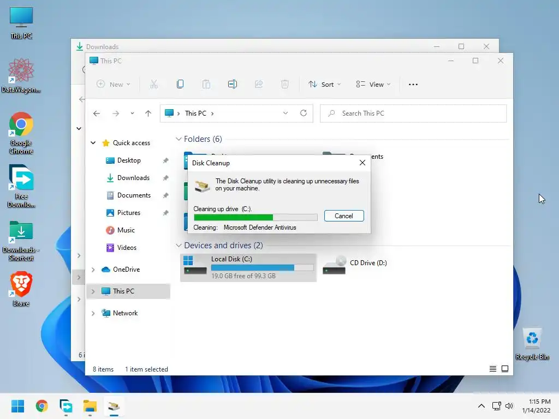This screenshot has height=419, width=559.
Task: Click the Search This PC field
Action: click(x=413, y=113)
